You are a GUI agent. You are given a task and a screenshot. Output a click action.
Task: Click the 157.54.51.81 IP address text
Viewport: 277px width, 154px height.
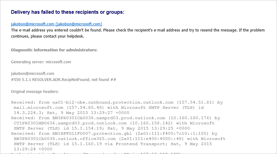pyautogui.click(x=195, y=102)
